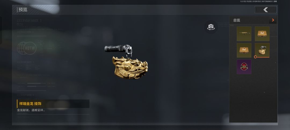Viewport: 290px width, 130px height.
Task: Select the golden rifle thumbnail
Action: click(244, 34)
